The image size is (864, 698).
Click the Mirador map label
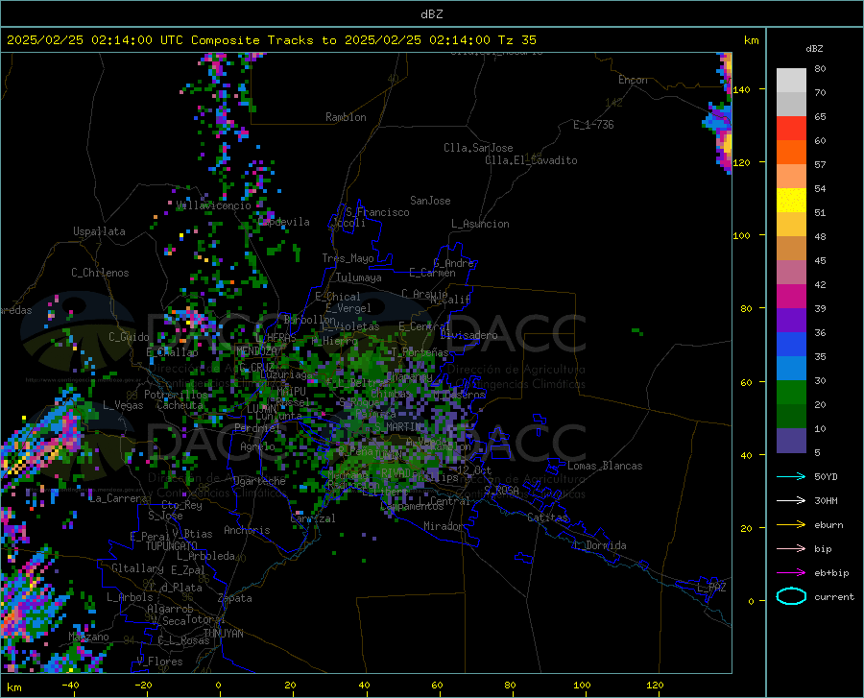coord(443,526)
